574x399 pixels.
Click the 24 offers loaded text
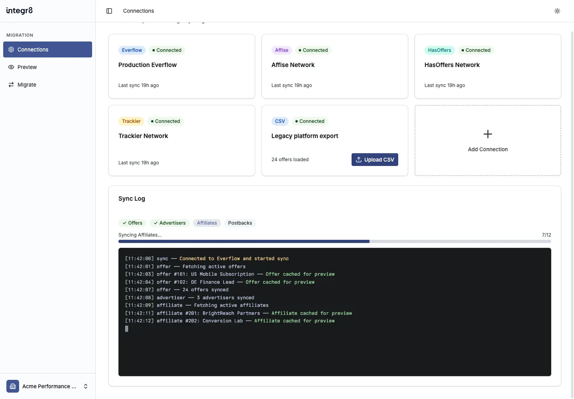pyautogui.click(x=290, y=160)
